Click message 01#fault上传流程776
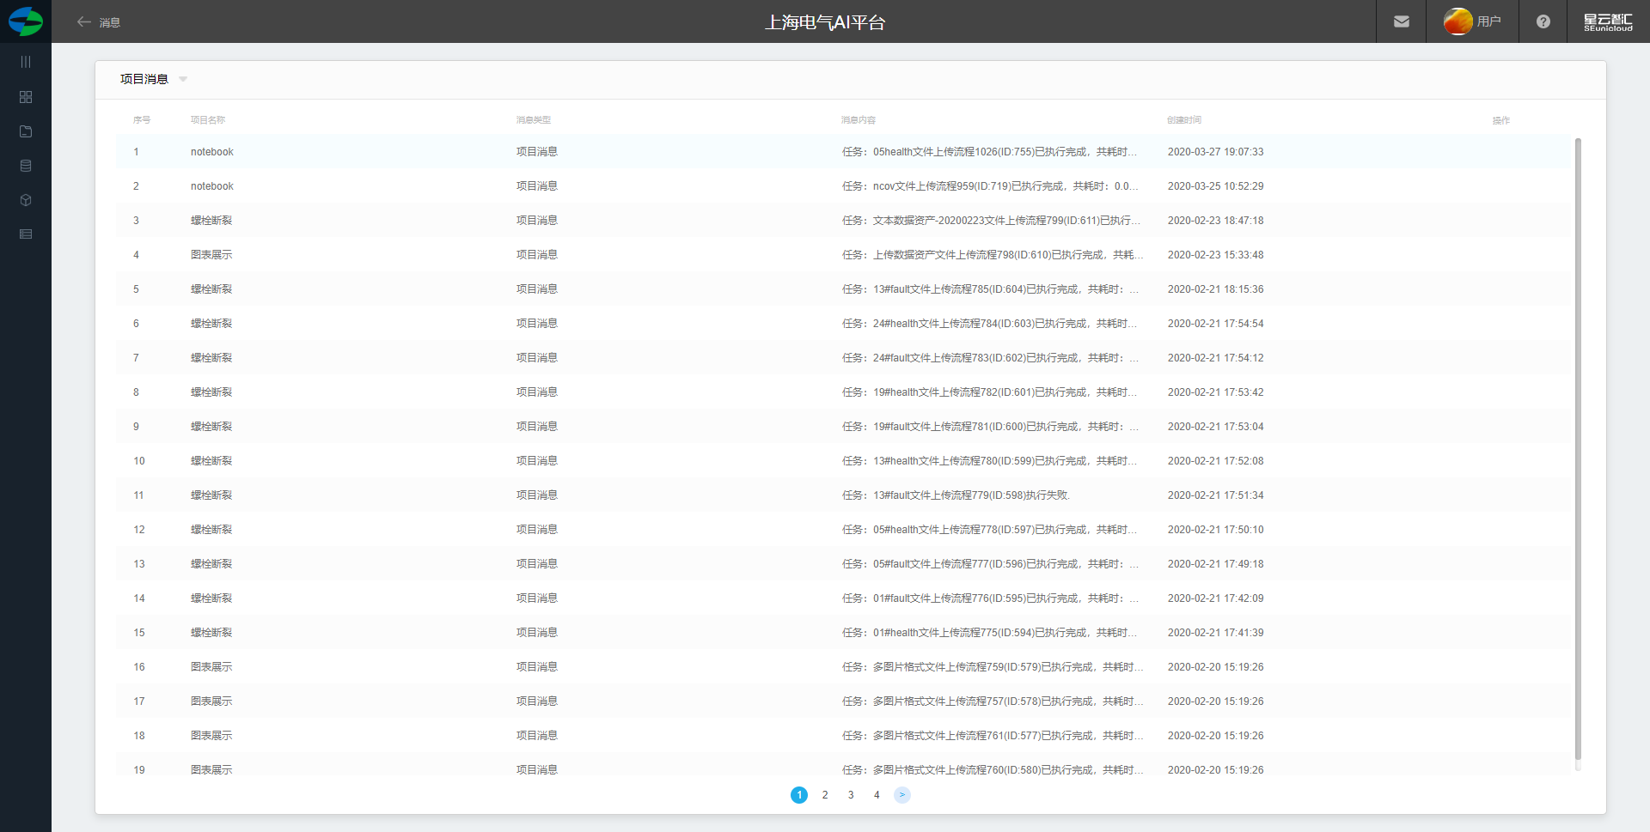Screen dimensions: 1650x832 click(991, 598)
